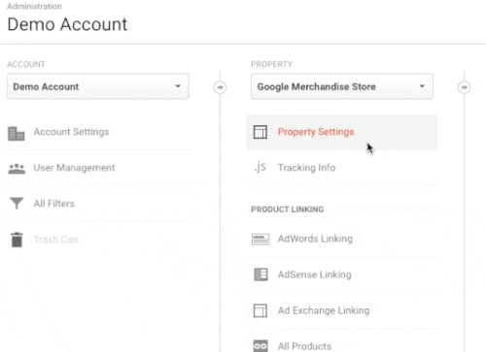
Task: Click the Demo Account page title
Action: click(67, 24)
